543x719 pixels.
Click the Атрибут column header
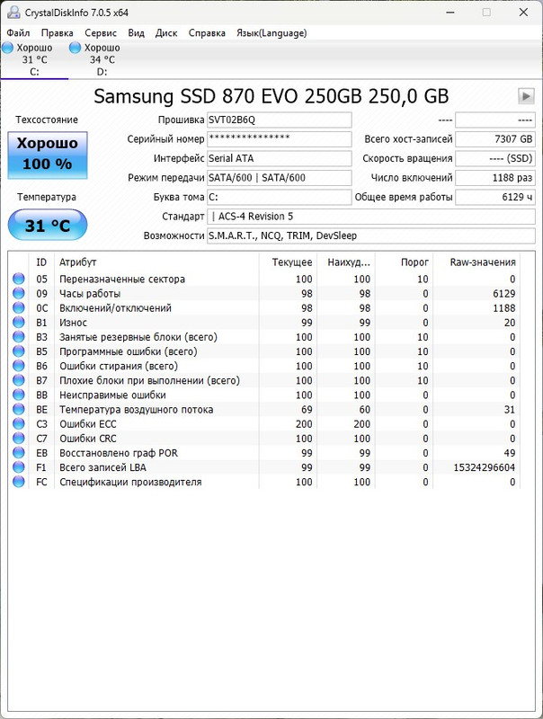(156, 262)
